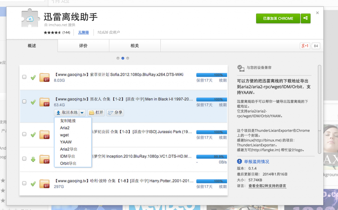This screenshot has height=210, width=338.
Task: Select the second carousel dot
Action: [123, 58]
